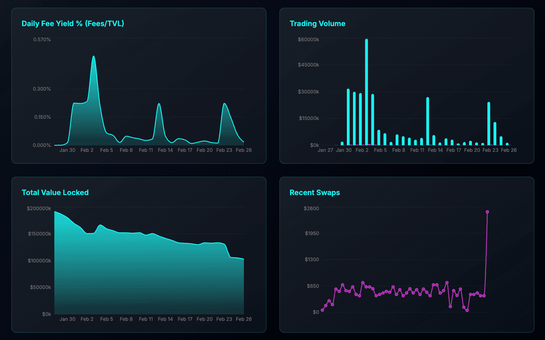Click $150000k label in Total Value Locked
Viewport: 545px width, 340px height.
(39, 234)
